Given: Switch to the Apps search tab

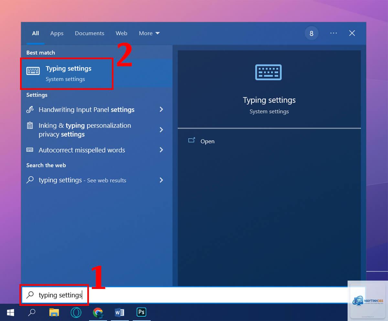Looking at the screenshot, I should (57, 33).
